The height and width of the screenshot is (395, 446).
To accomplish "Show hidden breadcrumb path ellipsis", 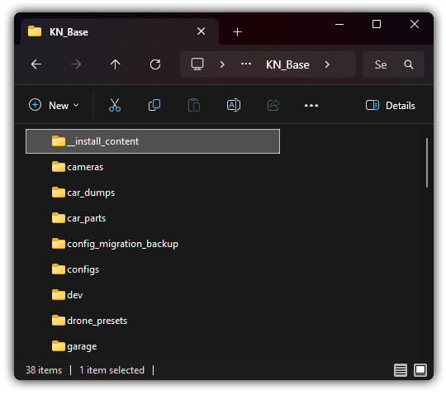I will pyautogui.click(x=246, y=64).
